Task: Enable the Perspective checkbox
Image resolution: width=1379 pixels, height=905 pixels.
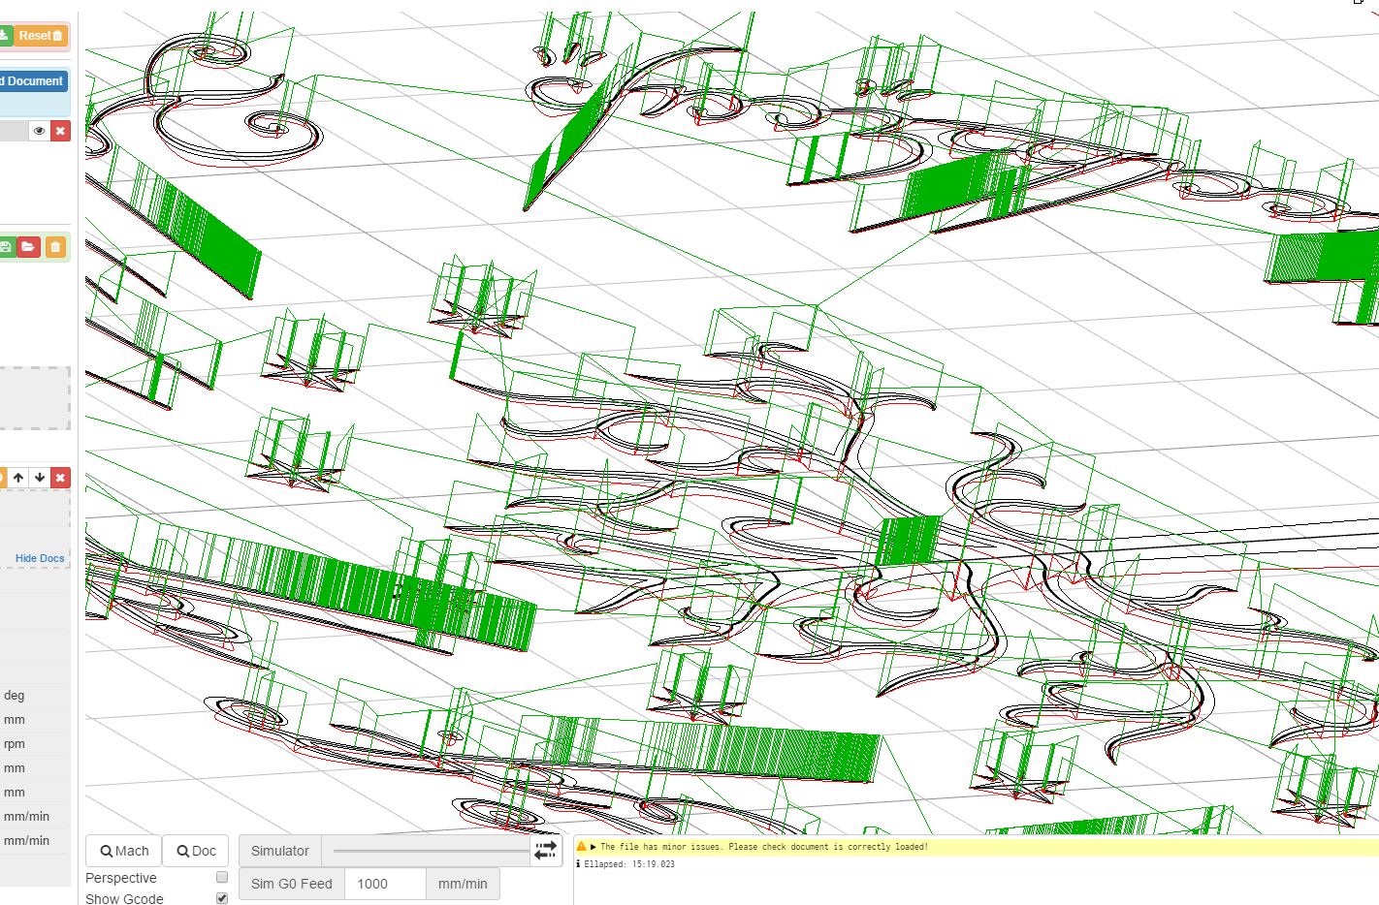Action: click(222, 877)
